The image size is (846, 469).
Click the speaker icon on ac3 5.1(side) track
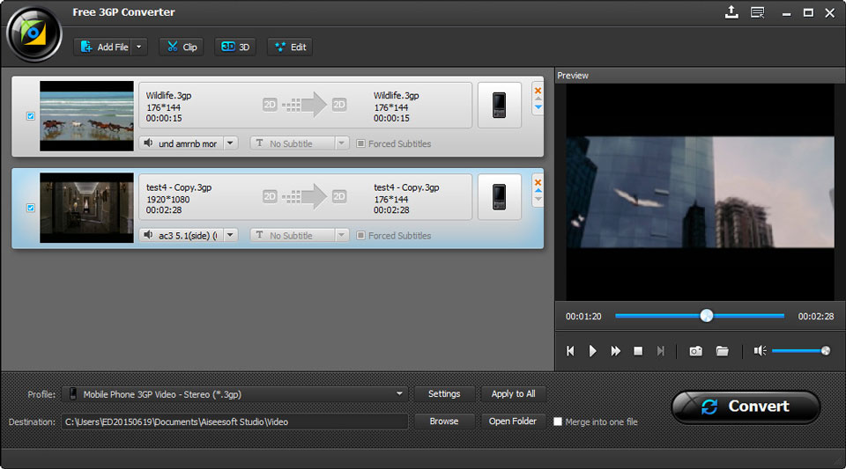(x=148, y=235)
